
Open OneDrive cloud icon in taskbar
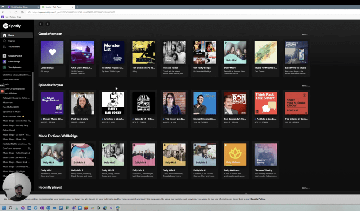point(54,208)
